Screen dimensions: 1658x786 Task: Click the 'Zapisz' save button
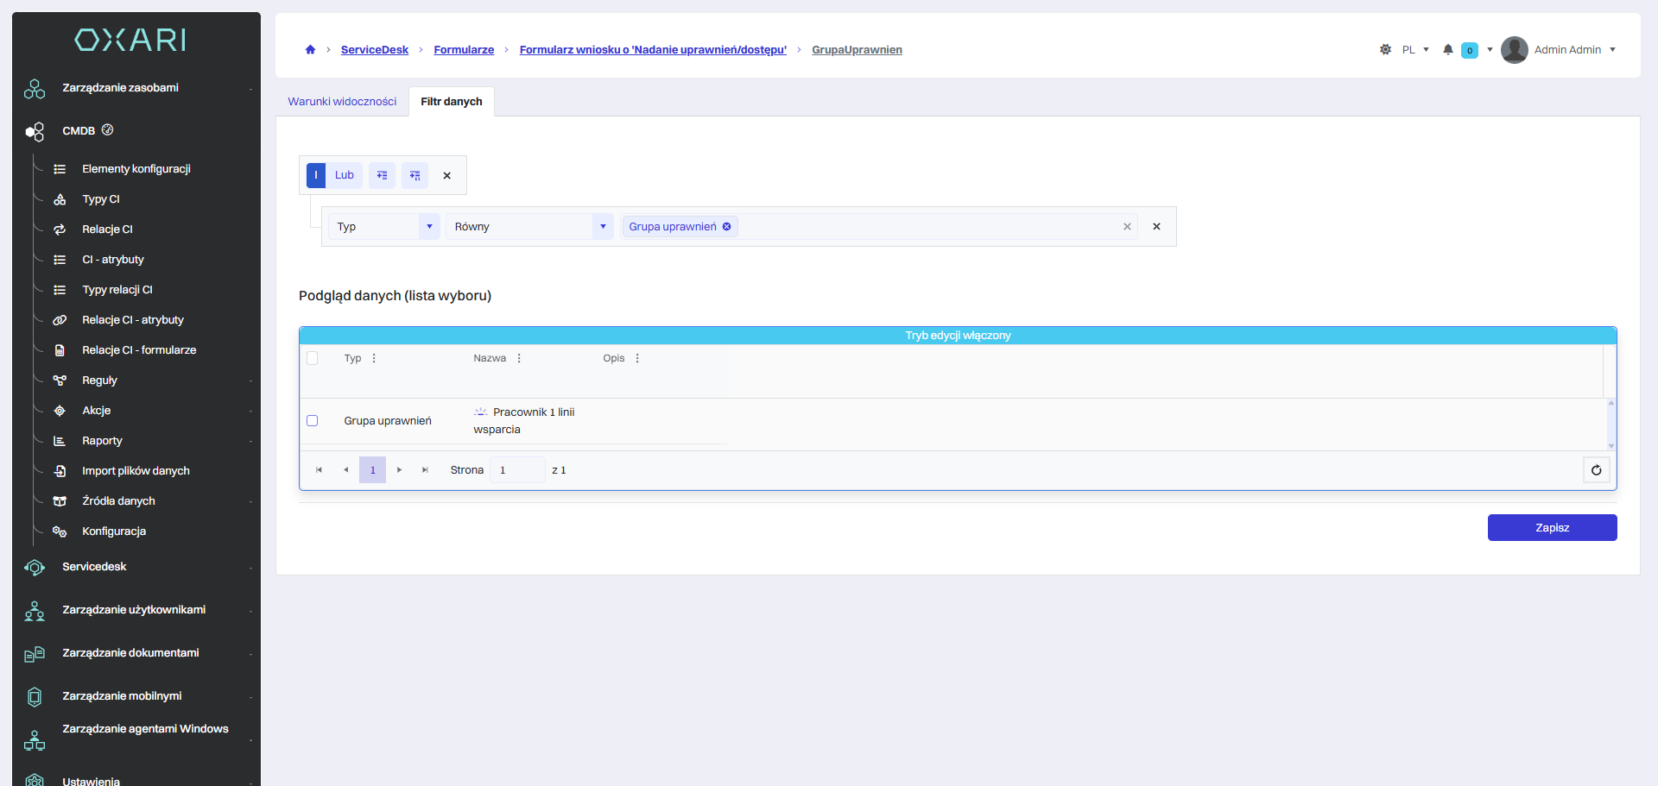(x=1552, y=528)
